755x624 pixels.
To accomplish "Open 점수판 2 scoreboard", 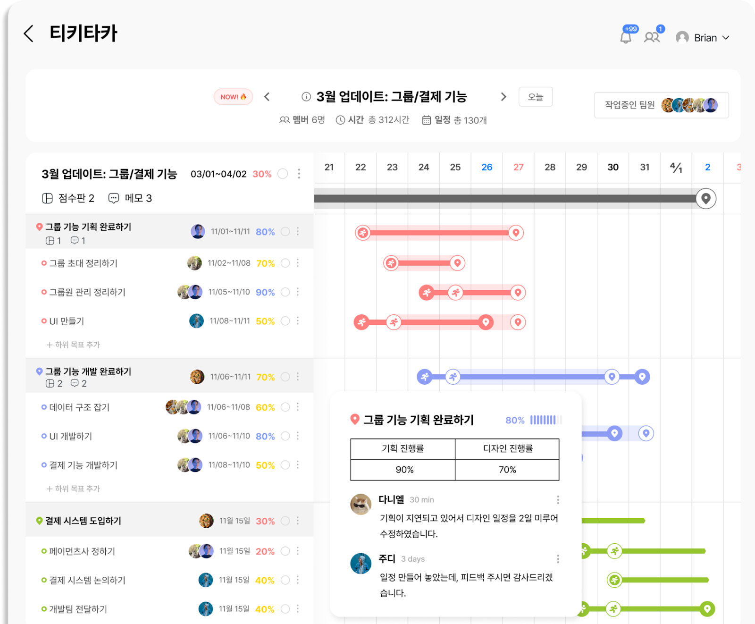I will (x=68, y=198).
